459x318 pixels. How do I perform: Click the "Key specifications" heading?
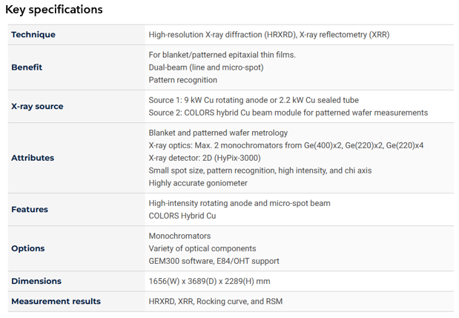tap(54, 10)
